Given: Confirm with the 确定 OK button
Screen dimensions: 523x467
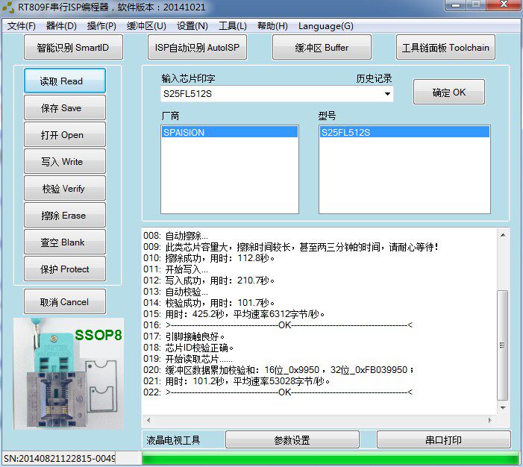Looking at the screenshot, I should 448,93.
